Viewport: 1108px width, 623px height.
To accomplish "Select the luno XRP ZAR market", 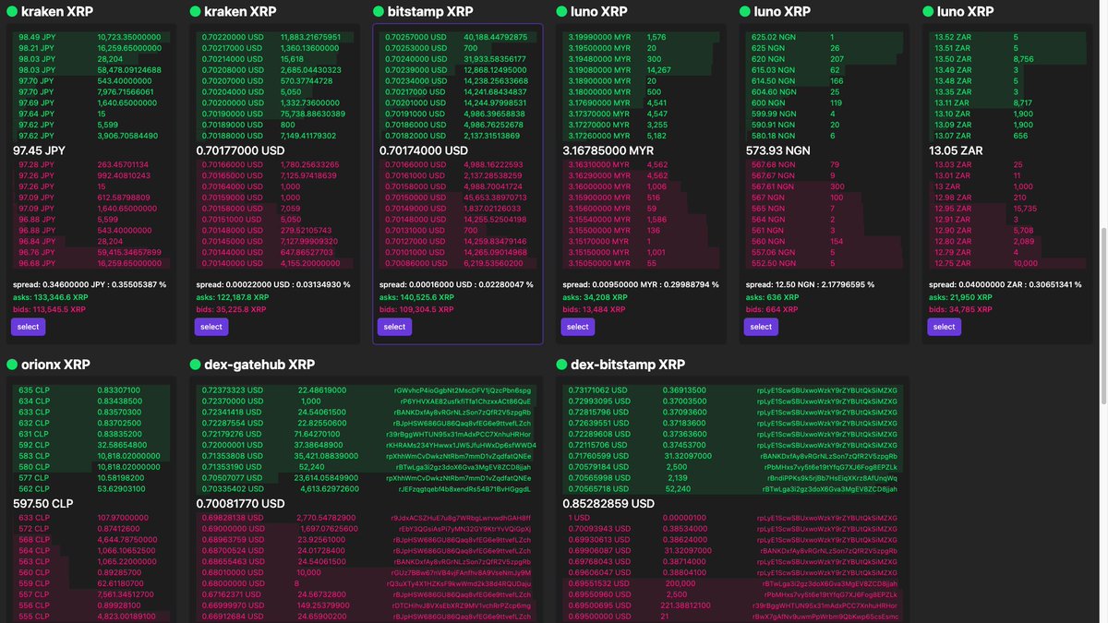I will click(944, 327).
